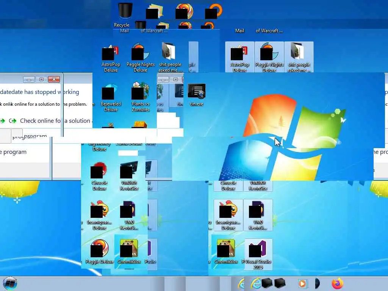Select the unhighlighted VM0 KevinSi... icon
388x291 pixels.
129,215
